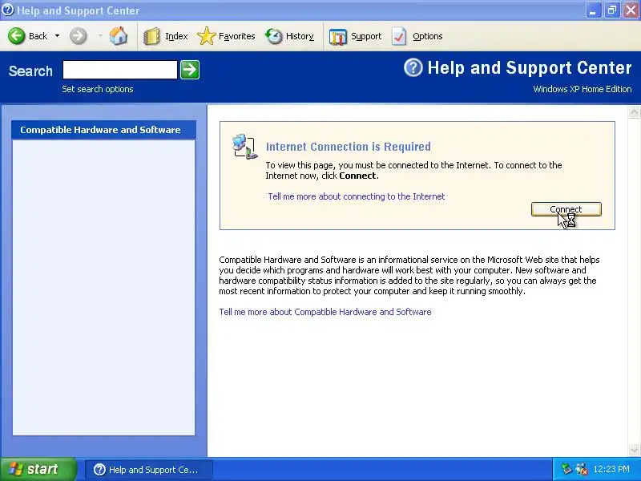The height and width of the screenshot is (481, 641).
Task: Click the Connect button
Action: [566, 209]
